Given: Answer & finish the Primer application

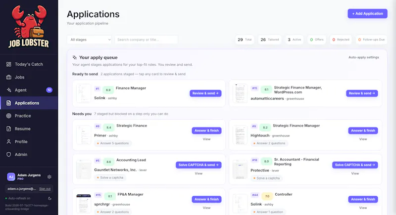Looking at the screenshot, I should tap(206, 130).
